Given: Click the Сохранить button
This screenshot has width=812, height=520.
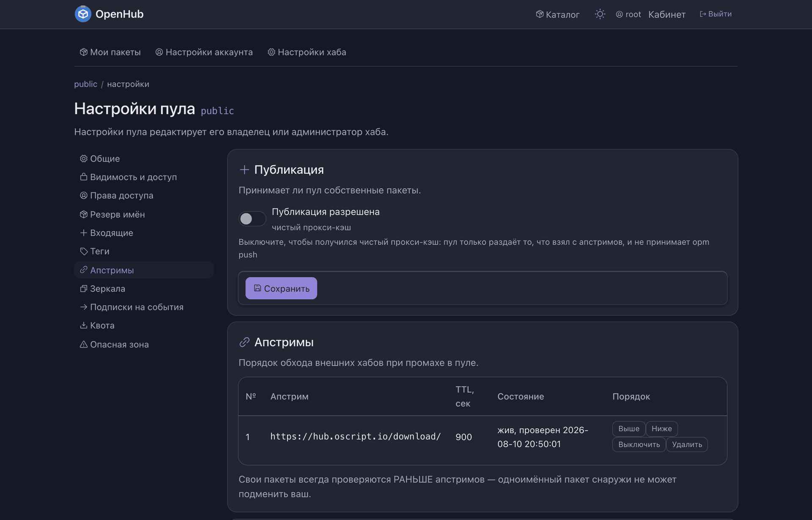Looking at the screenshot, I should tap(281, 288).
